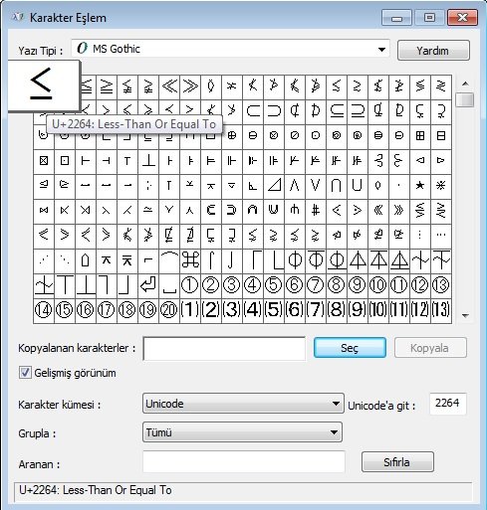The width and height of the screenshot is (487, 510).
Task: Click the character grid scrollbar thumb
Action: click(x=465, y=99)
